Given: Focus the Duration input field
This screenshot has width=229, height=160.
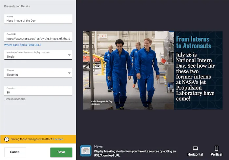Looking at the screenshot, I should [38, 91].
